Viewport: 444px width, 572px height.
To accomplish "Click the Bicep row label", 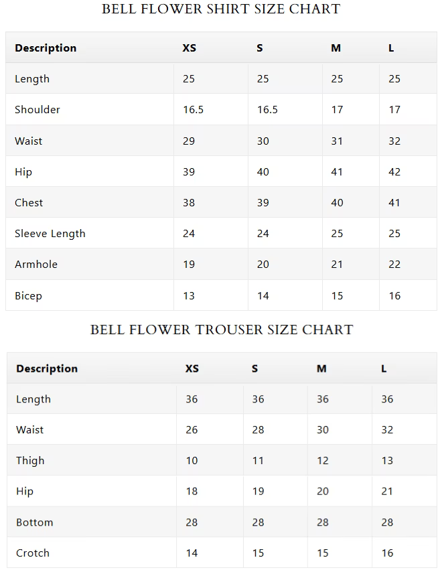I will coord(28,296).
